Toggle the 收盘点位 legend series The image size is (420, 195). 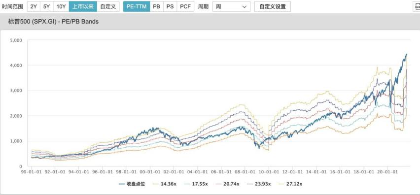click(x=132, y=184)
